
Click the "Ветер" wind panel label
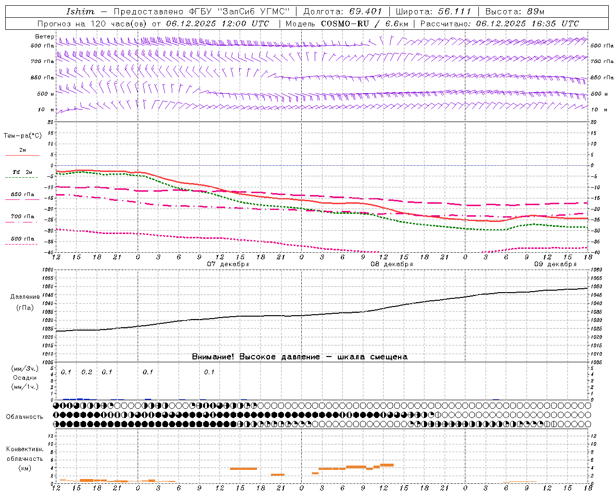[44, 37]
